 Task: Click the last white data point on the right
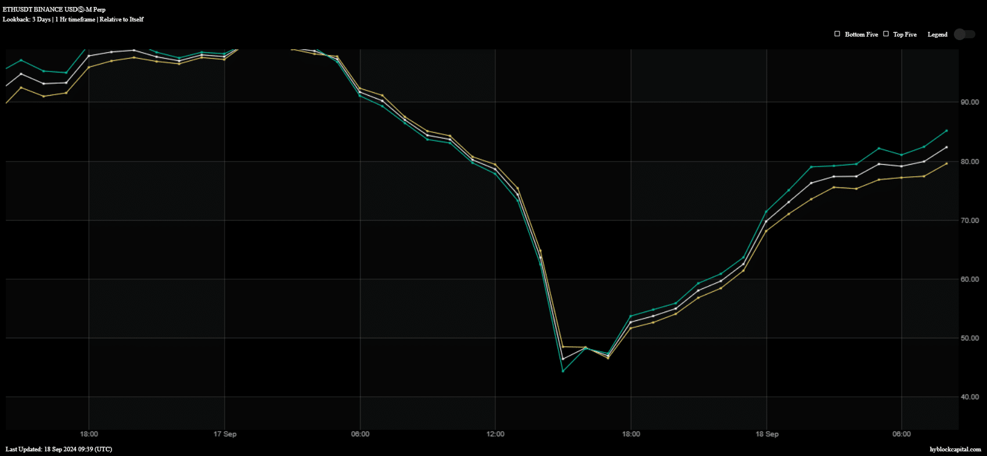[x=946, y=147]
